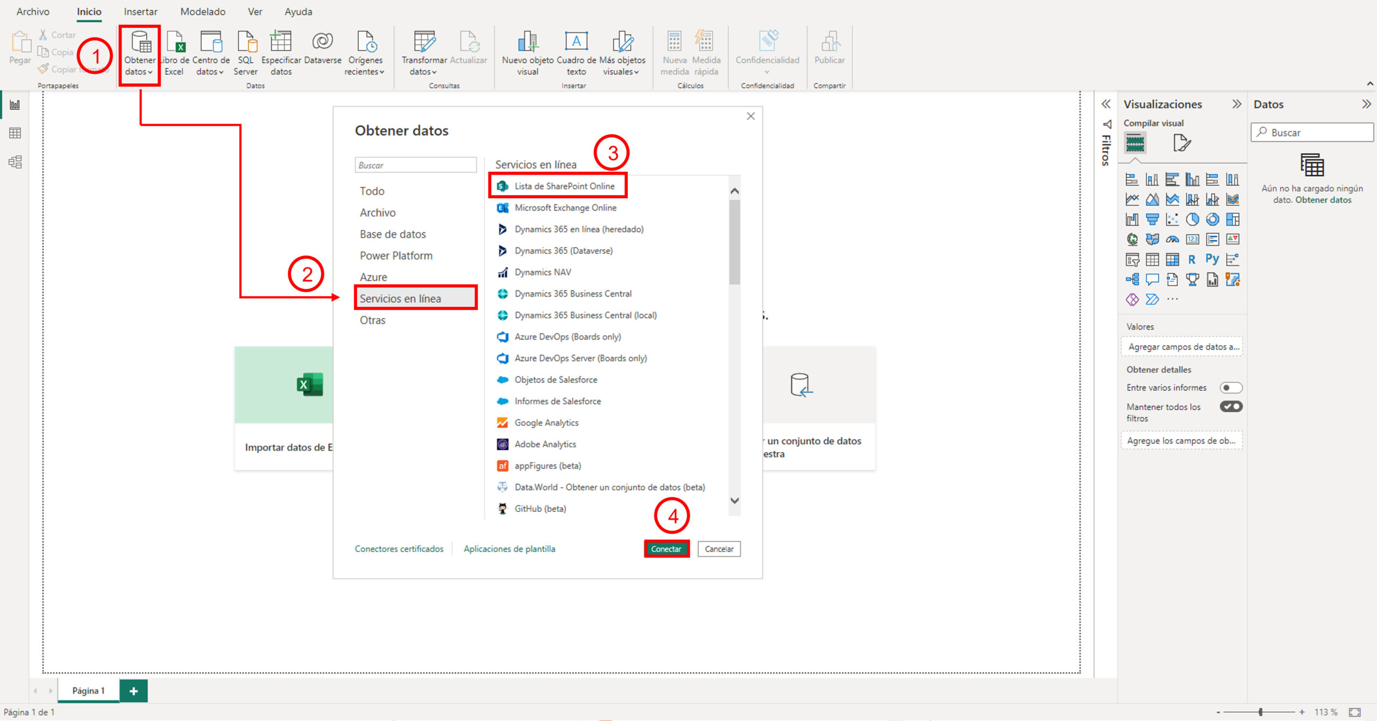Select the Power Apps visual icon
This screenshot has width=1377, height=721.
coord(1132,299)
